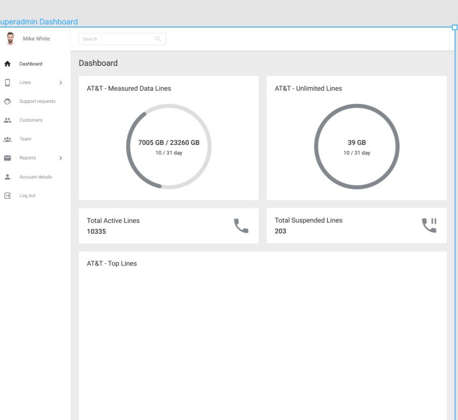Click the magnifier icon in search box

tap(158, 39)
